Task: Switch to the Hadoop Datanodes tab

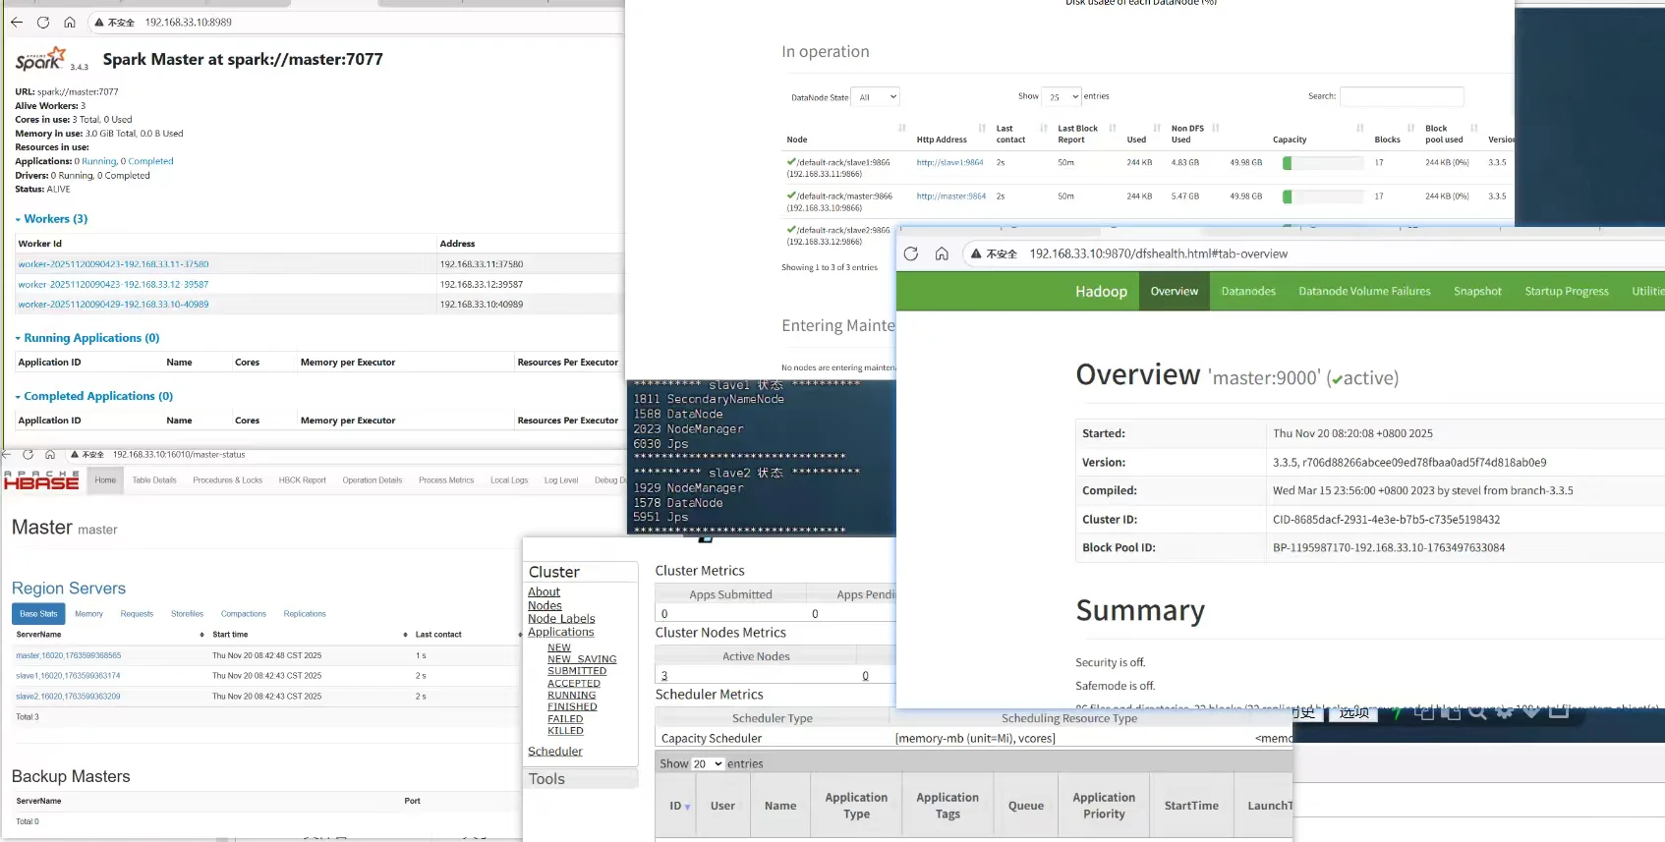Action: pyautogui.click(x=1248, y=291)
